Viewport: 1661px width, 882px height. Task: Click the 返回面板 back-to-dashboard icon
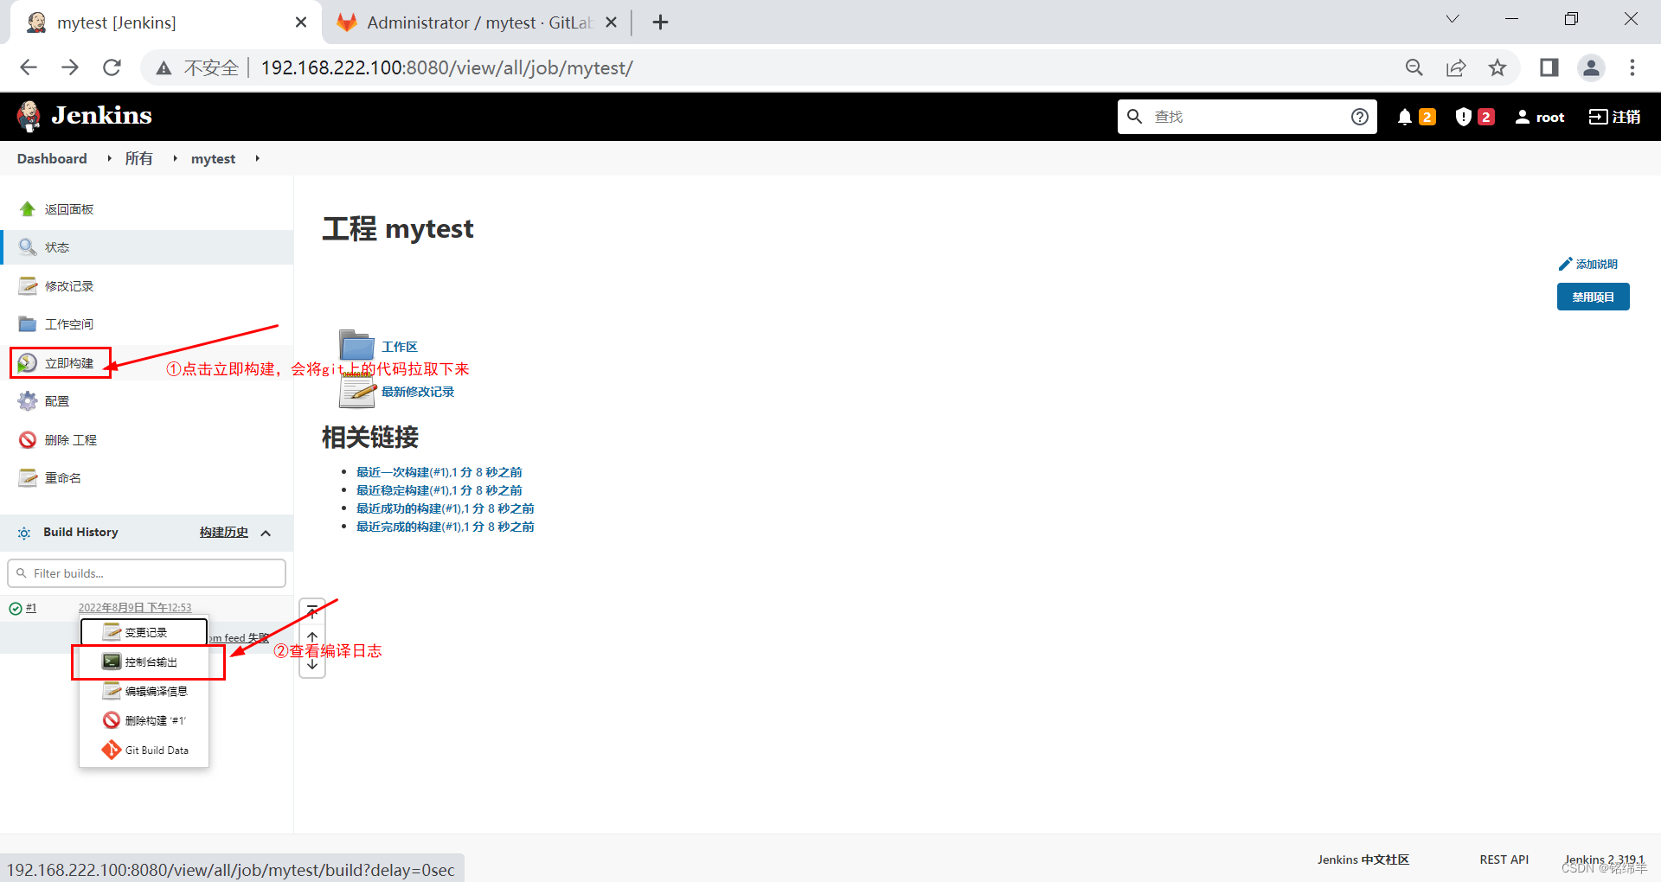click(x=27, y=208)
